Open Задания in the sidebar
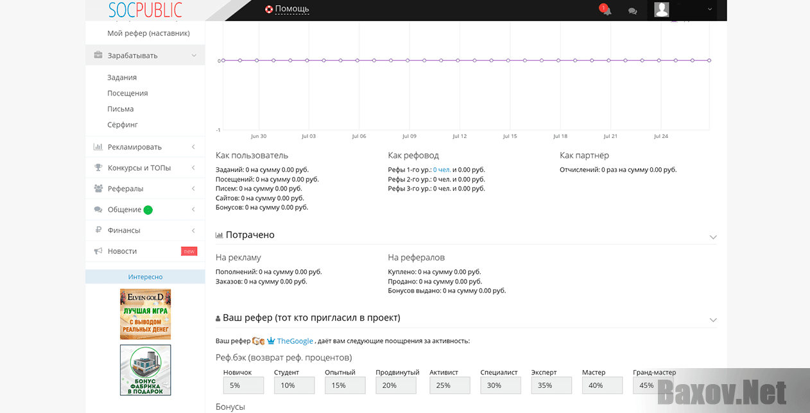The image size is (810, 413). [122, 78]
